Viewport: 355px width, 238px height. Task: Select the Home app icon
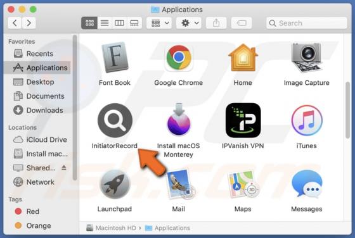point(243,58)
